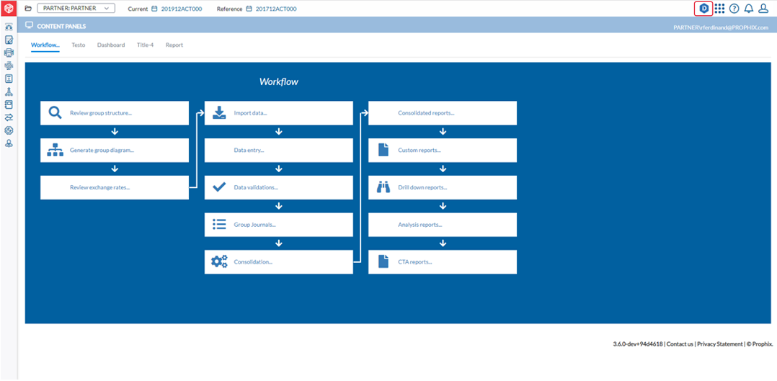Click the red Prophix logo icon
The height and width of the screenshot is (381, 777).
[x=9, y=9]
